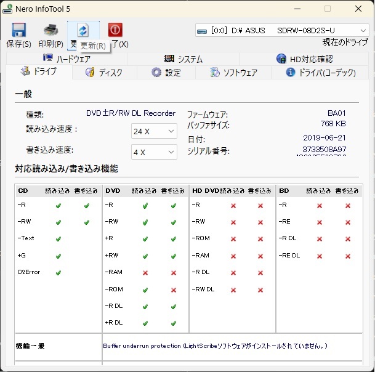375x372 pixels.
Task: Click the BD -RE DL write red cross
Action: (x=348, y=256)
